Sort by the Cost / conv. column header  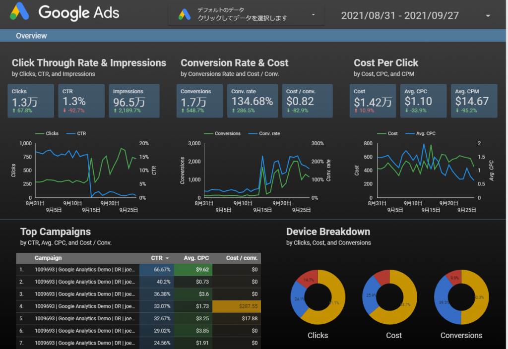(242, 258)
